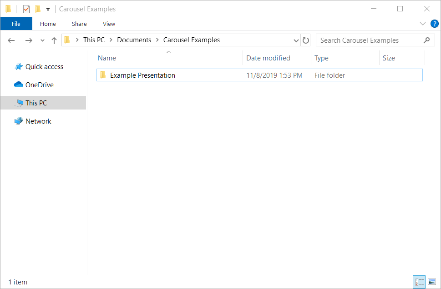
Task: Expand the ribbon with the chevron arrow
Action: pos(423,24)
